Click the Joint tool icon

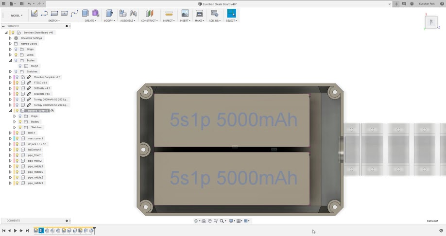point(133,13)
